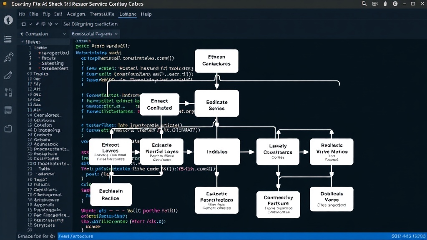The image size is (427, 240).
Task: Select the Eachiesin Reclice diagram node
Action: point(111,195)
